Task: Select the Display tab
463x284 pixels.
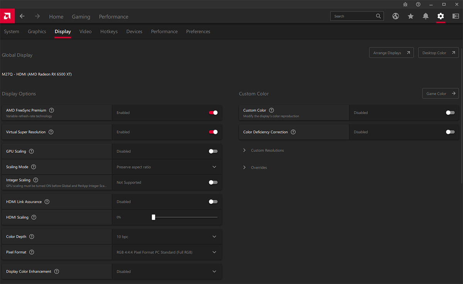Action: click(x=63, y=32)
